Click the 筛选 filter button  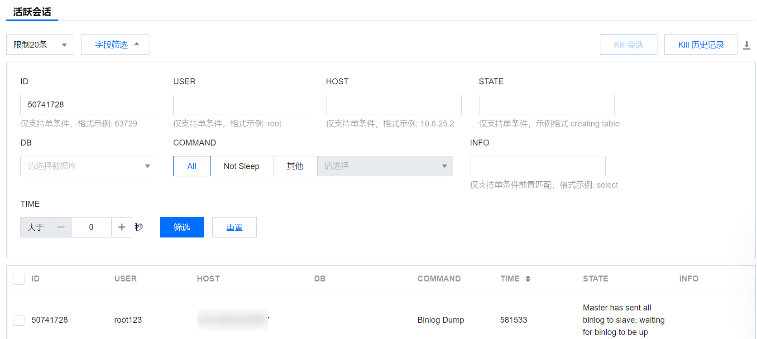coord(182,227)
